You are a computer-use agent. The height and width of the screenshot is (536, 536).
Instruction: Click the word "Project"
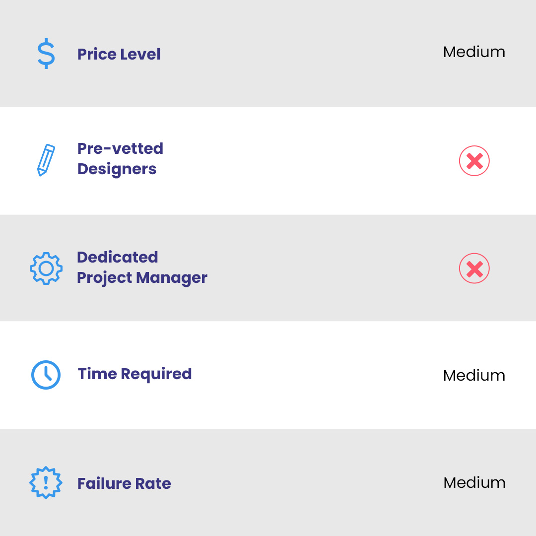tap(104, 278)
